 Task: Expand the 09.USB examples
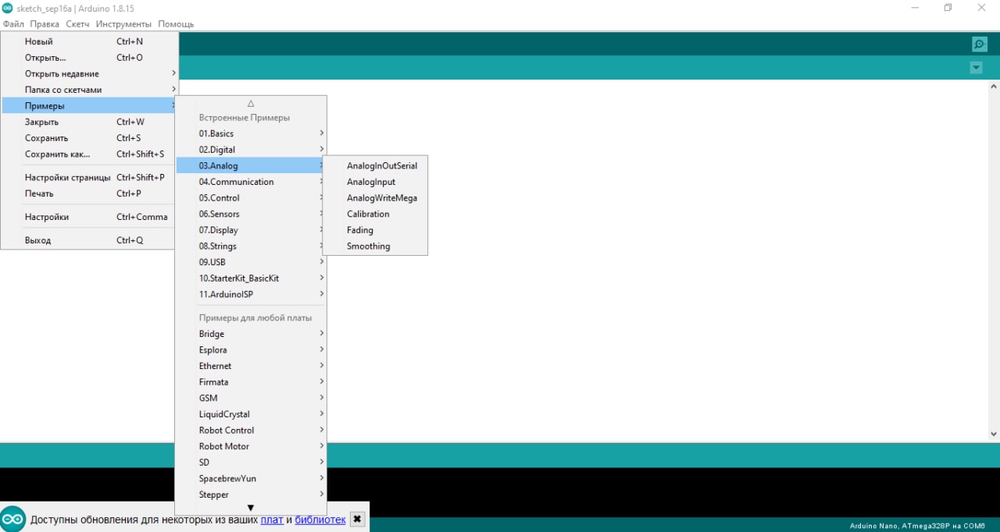tap(251, 262)
